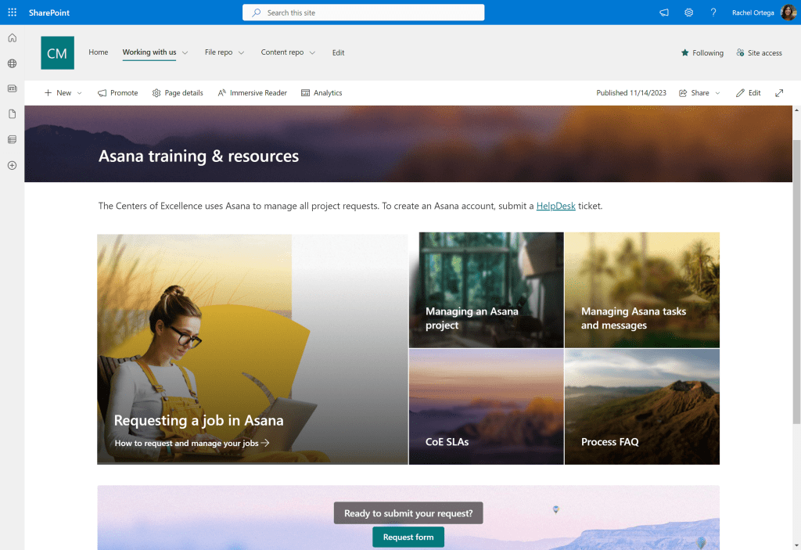Open the SharePoint app launcher waffle
The image size is (801, 550).
[x=12, y=12]
